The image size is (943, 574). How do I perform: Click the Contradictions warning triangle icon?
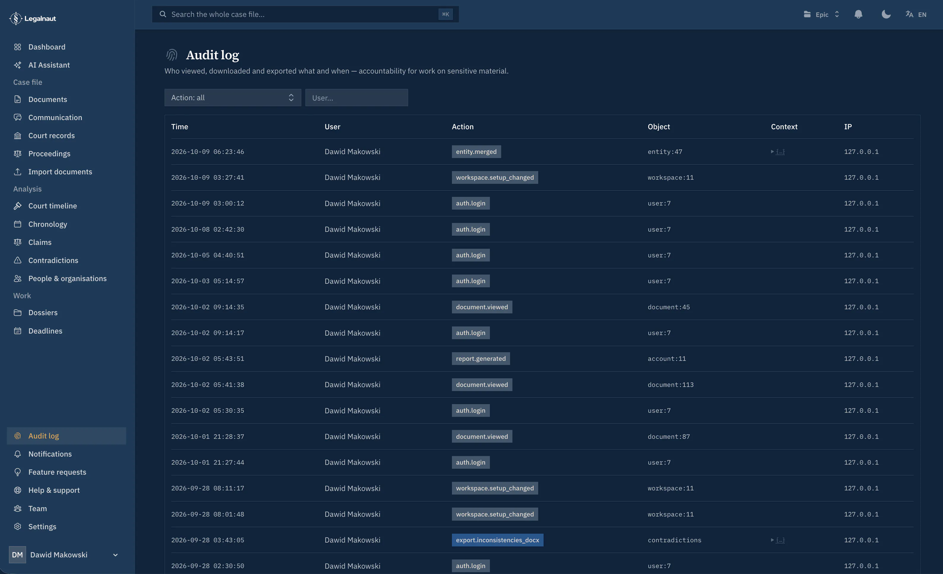point(17,260)
